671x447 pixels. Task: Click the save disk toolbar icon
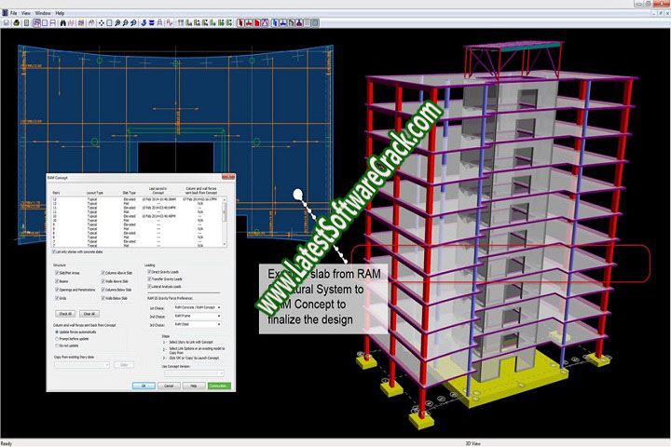pos(7,22)
